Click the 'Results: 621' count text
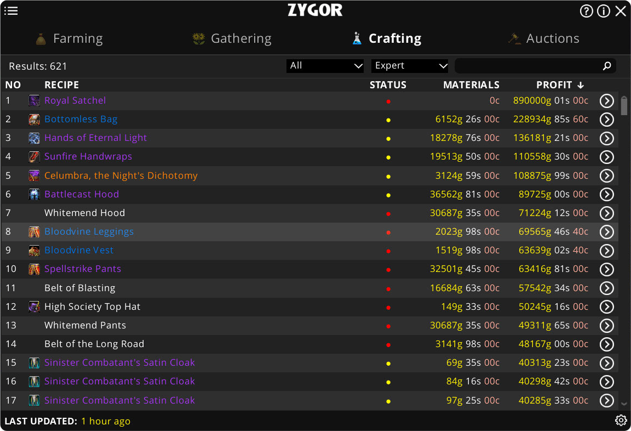The width and height of the screenshot is (631, 431). (x=38, y=66)
